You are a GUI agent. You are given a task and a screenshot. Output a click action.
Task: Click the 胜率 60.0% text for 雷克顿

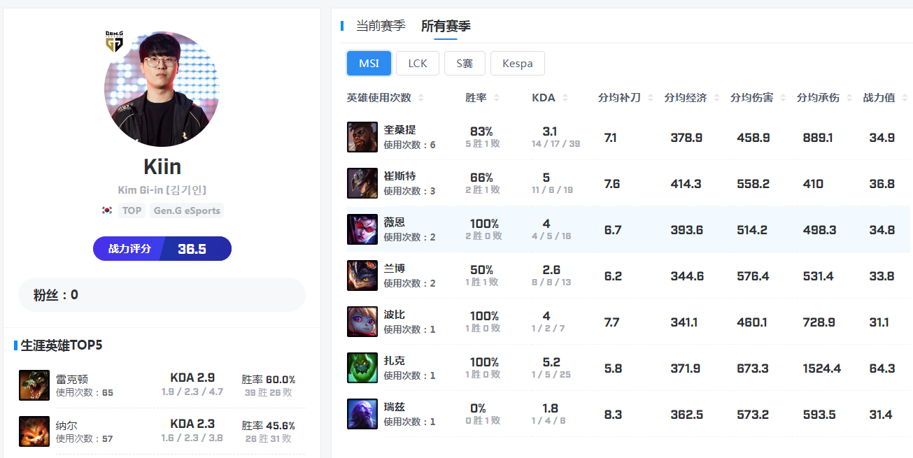point(269,379)
